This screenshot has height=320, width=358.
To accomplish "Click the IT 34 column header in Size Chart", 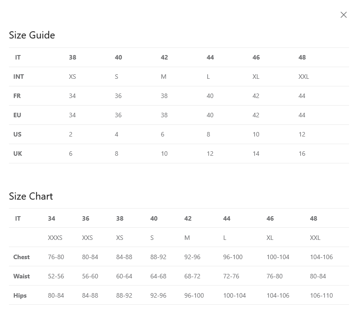I will pos(51,218).
